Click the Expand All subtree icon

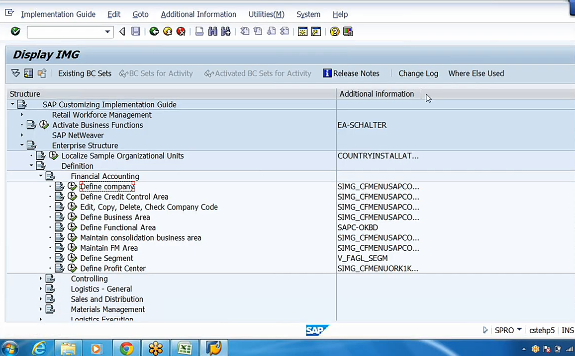(x=15, y=73)
